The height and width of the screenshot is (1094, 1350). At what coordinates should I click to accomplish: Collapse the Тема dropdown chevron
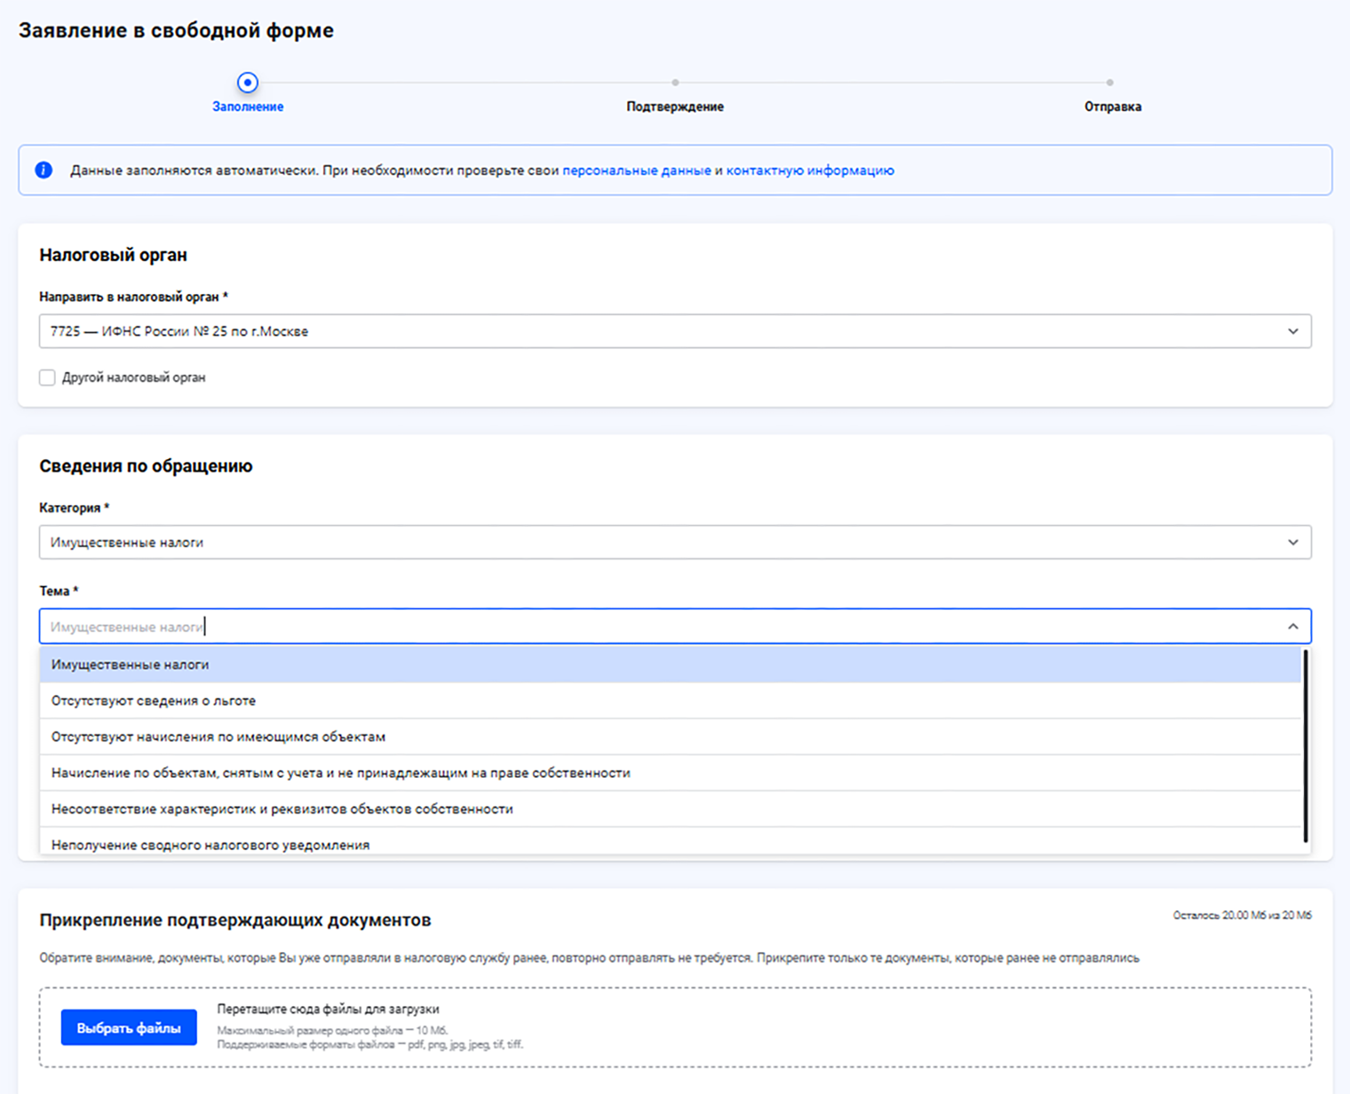coord(1292,627)
